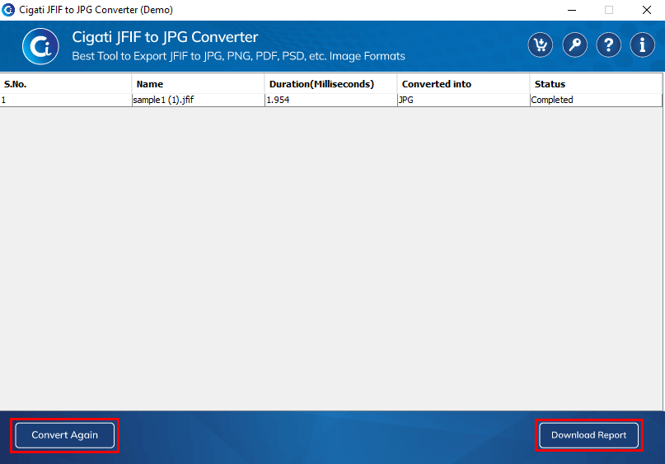Viewport: 665px width, 464px height.
Task: Select the S.No. column header
Action: tap(66, 84)
